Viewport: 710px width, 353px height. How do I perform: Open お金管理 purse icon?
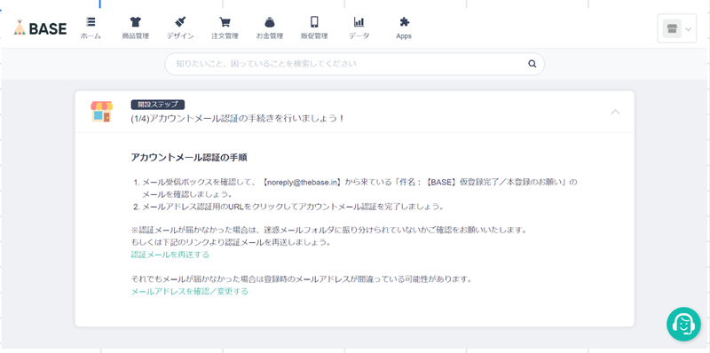(270, 21)
